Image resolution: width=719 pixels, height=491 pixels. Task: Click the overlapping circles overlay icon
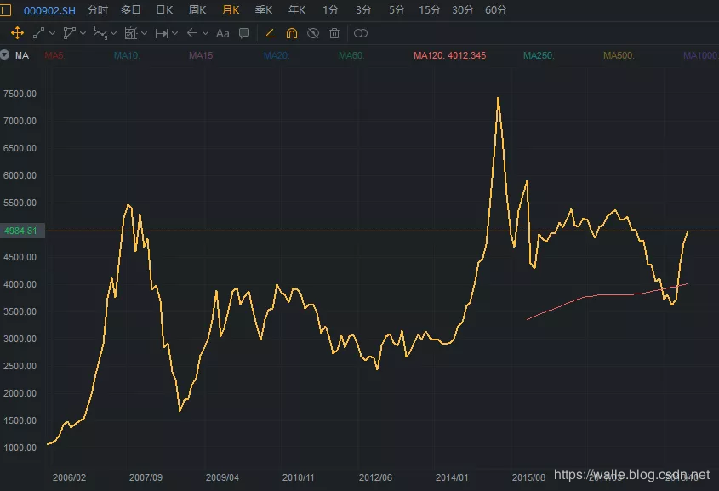[361, 33]
